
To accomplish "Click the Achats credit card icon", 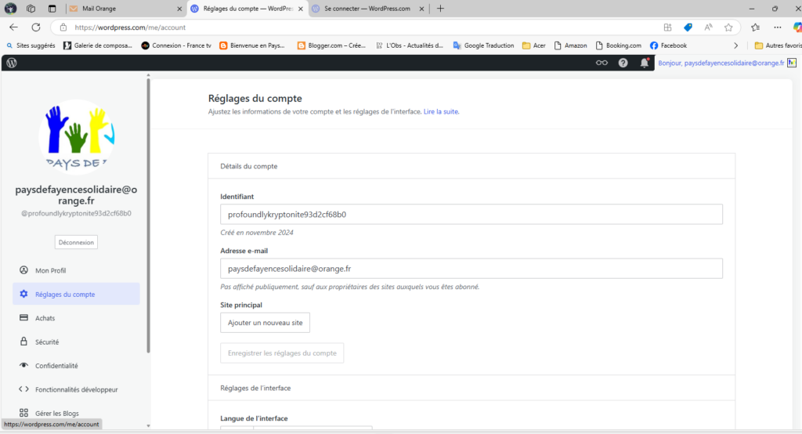I will click(x=23, y=318).
